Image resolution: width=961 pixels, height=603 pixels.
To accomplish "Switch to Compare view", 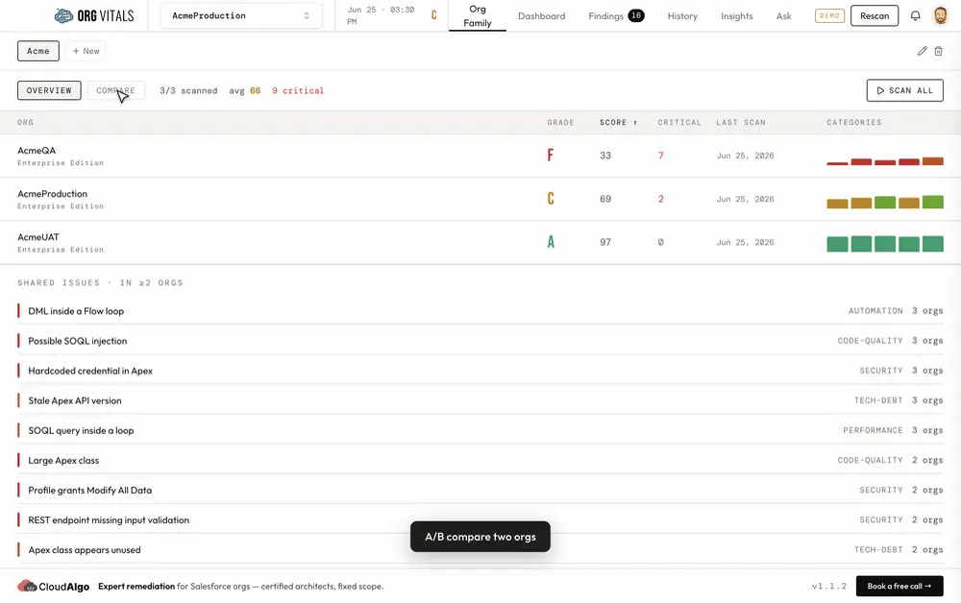I will (115, 90).
